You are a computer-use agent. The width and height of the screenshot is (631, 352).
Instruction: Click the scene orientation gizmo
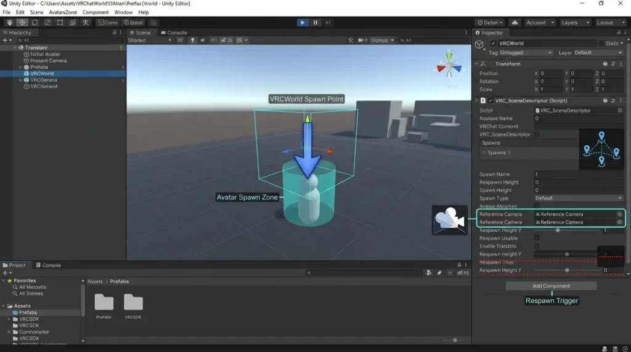click(x=449, y=65)
